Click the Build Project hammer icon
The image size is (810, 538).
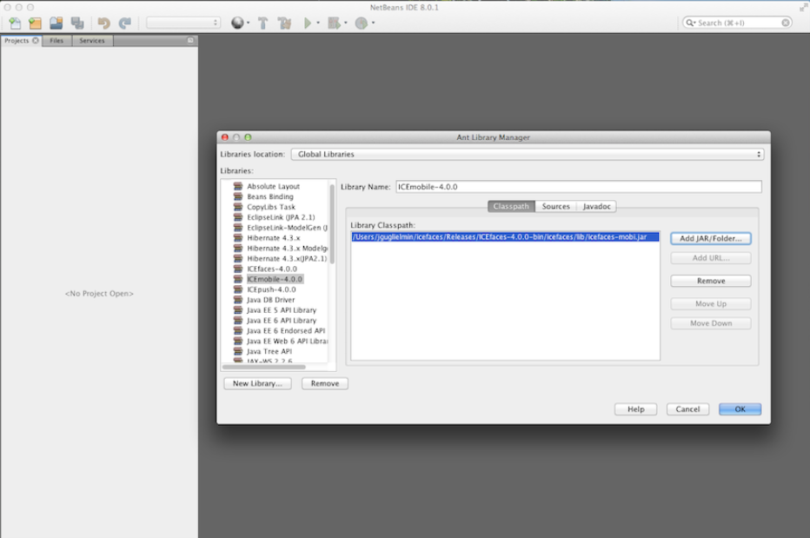point(262,23)
